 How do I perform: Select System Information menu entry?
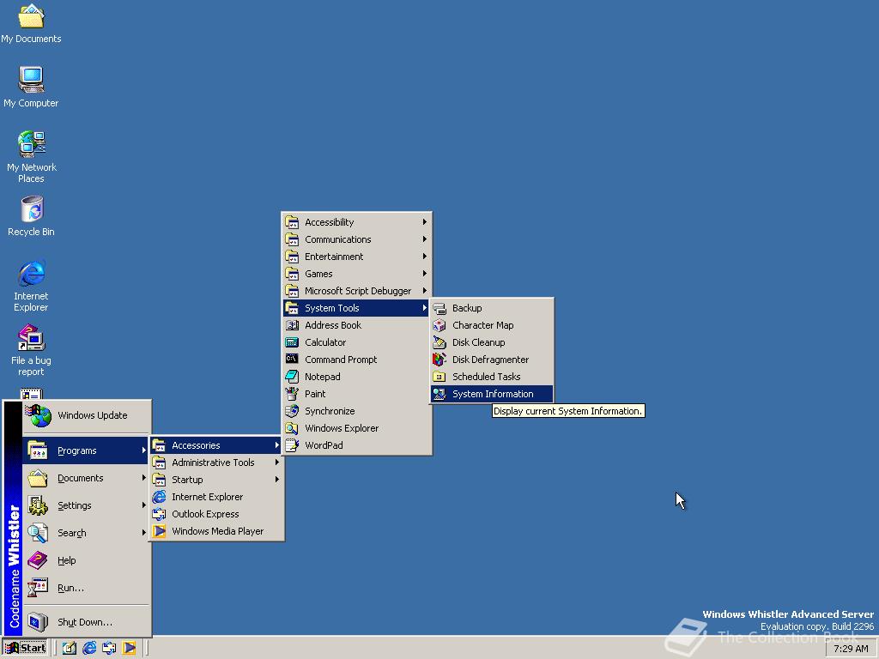(x=492, y=394)
